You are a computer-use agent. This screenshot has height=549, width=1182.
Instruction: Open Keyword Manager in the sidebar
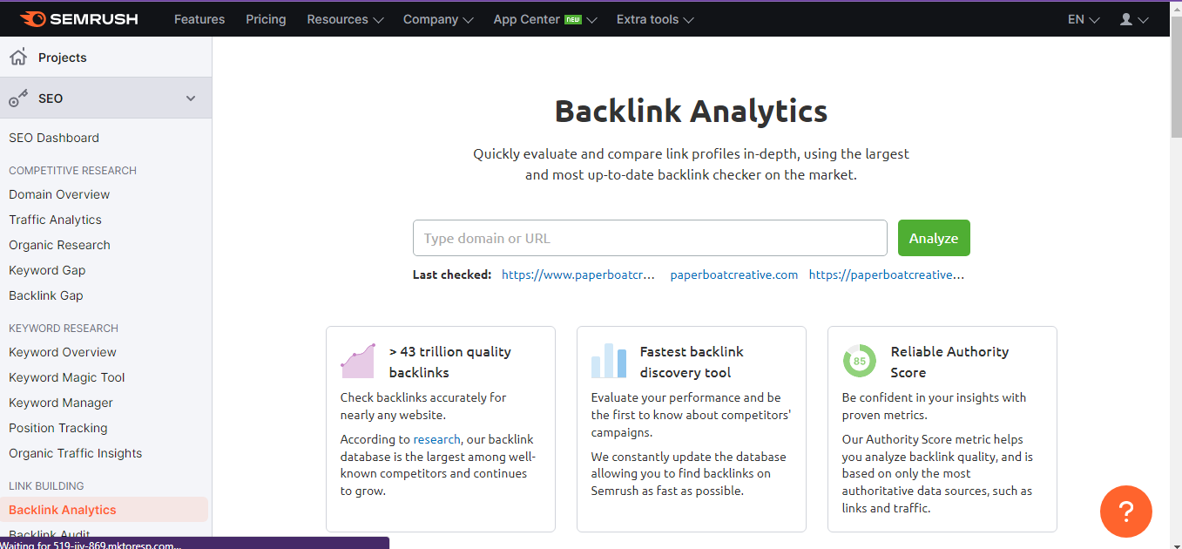click(61, 403)
